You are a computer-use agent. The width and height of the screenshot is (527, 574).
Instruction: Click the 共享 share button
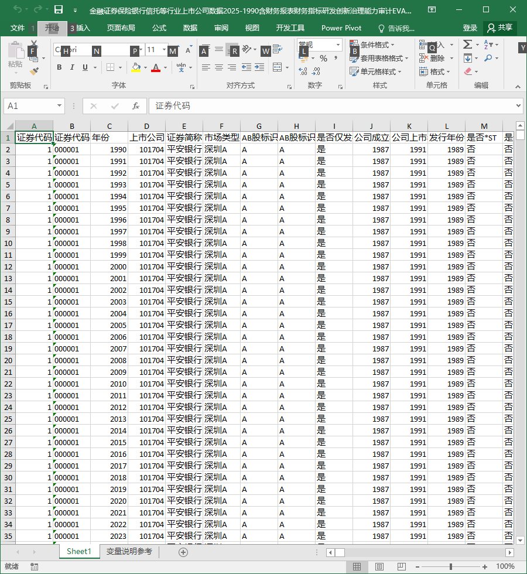[500, 28]
